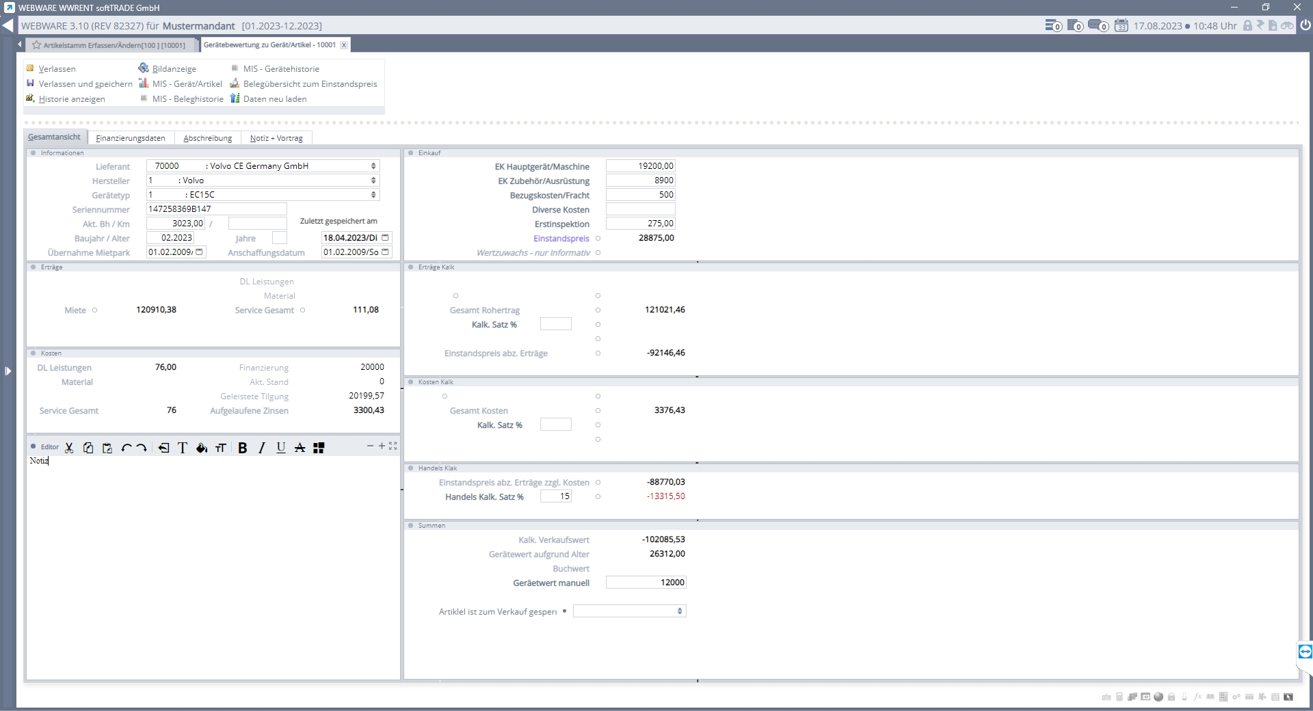Switch to the Abschreibung tab
The width and height of the screenshot is (1313, 711).
coord(208,138)
